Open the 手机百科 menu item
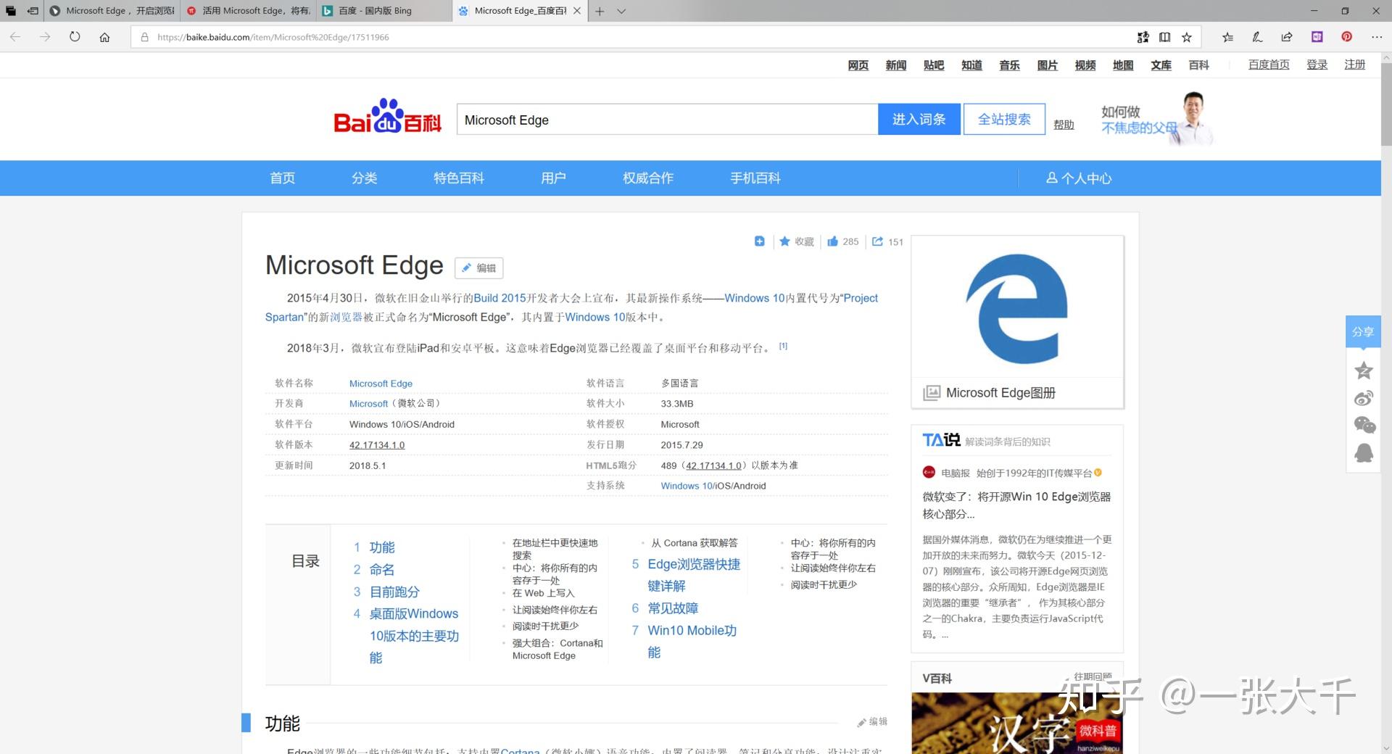Viewport: 1392px width, 754px height. [x=755, y=178]
